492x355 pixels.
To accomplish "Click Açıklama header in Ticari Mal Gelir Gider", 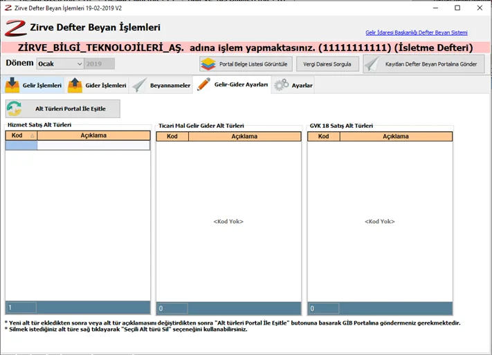I will coord(244,137).
